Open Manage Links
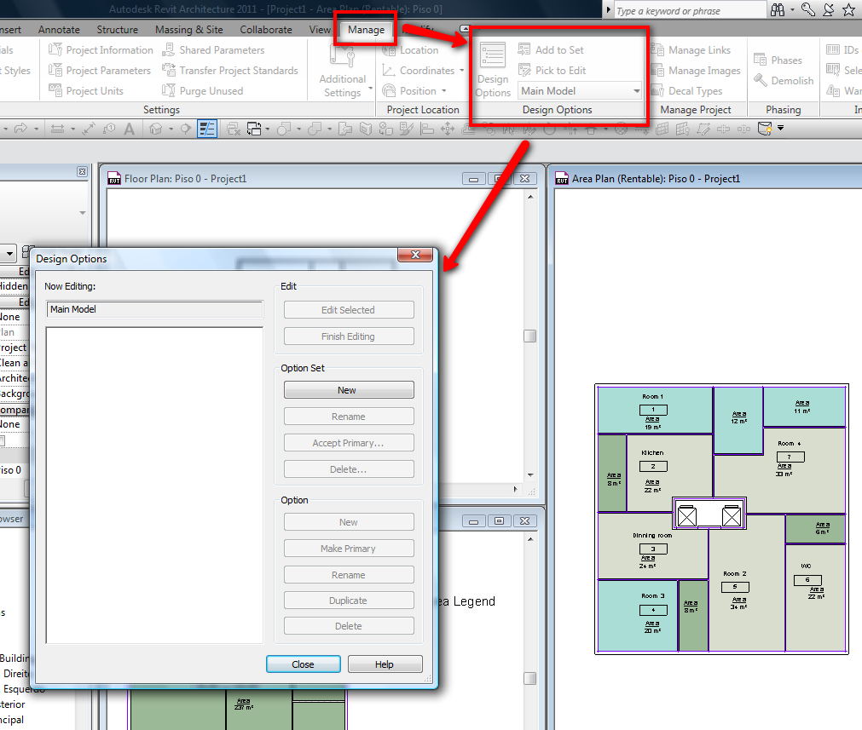The height and width of the screenshot is (730, 862). (691, 50)
